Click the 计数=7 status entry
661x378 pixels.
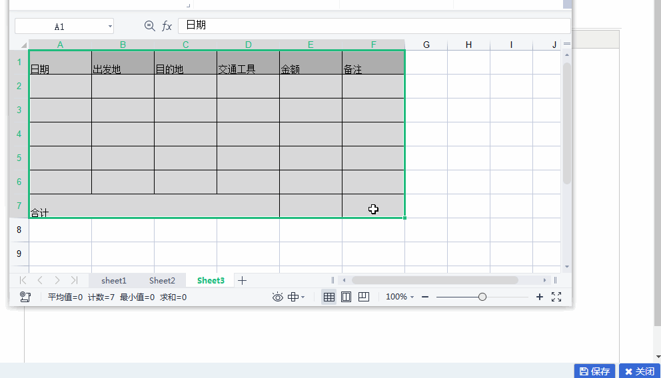[101, 297]
